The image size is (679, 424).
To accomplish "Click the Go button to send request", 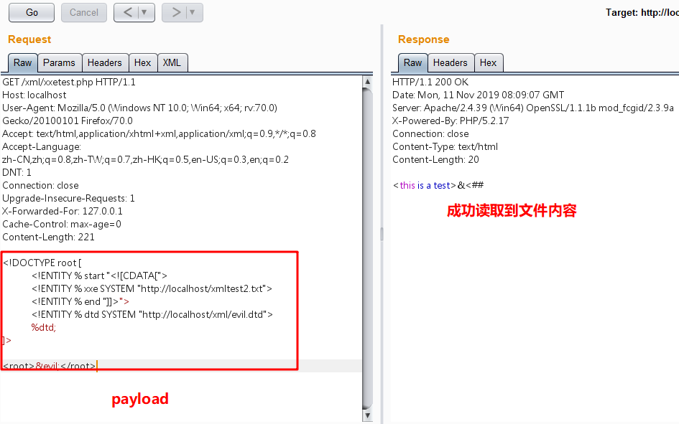I will pyautogui.click(x=32, y=12).
